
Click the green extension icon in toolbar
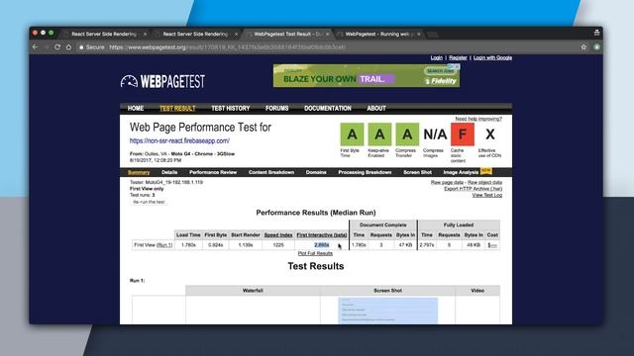pyautogui.click(x=596, y=47)
